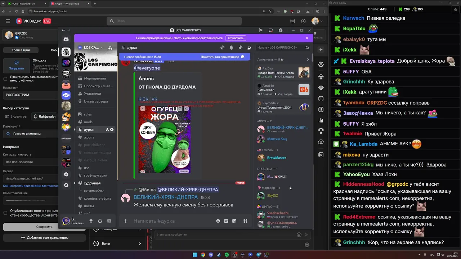The height and width of the screenshot is (259, 461).
Task: Toggle the member list icon in Discord
Action: [249, 47]
